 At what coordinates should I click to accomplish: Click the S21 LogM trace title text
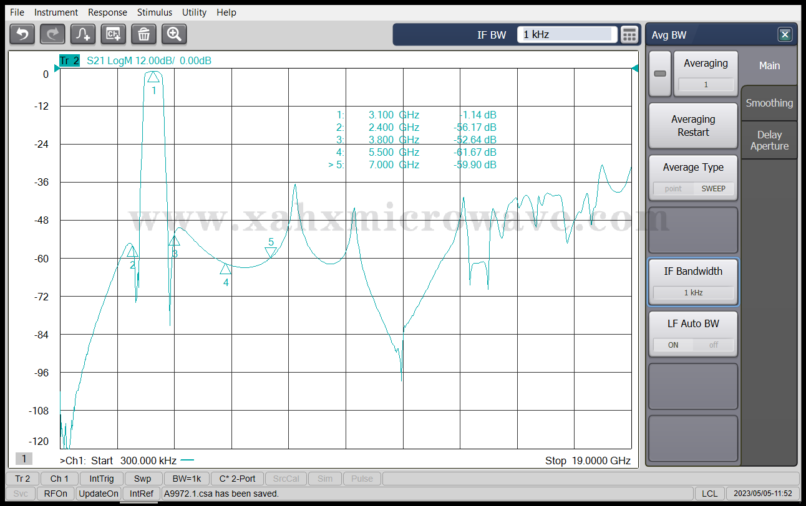(x=148, y=60)
